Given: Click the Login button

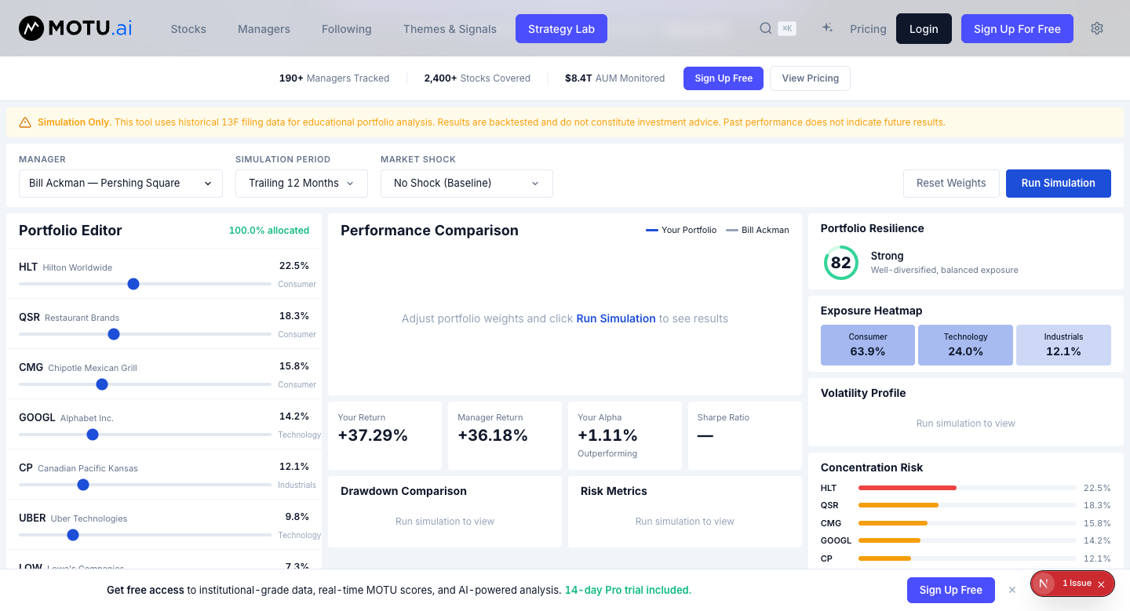Looking at the screenshot, I should pyautogui.click(x=924, y=29).
